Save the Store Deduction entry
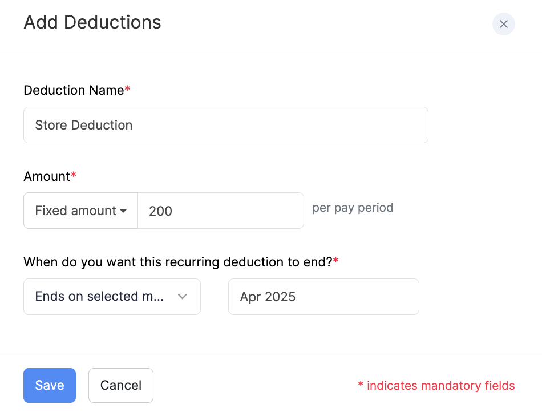Image resolution: width=542 pixels, height=412 pixels. [49, 385]
